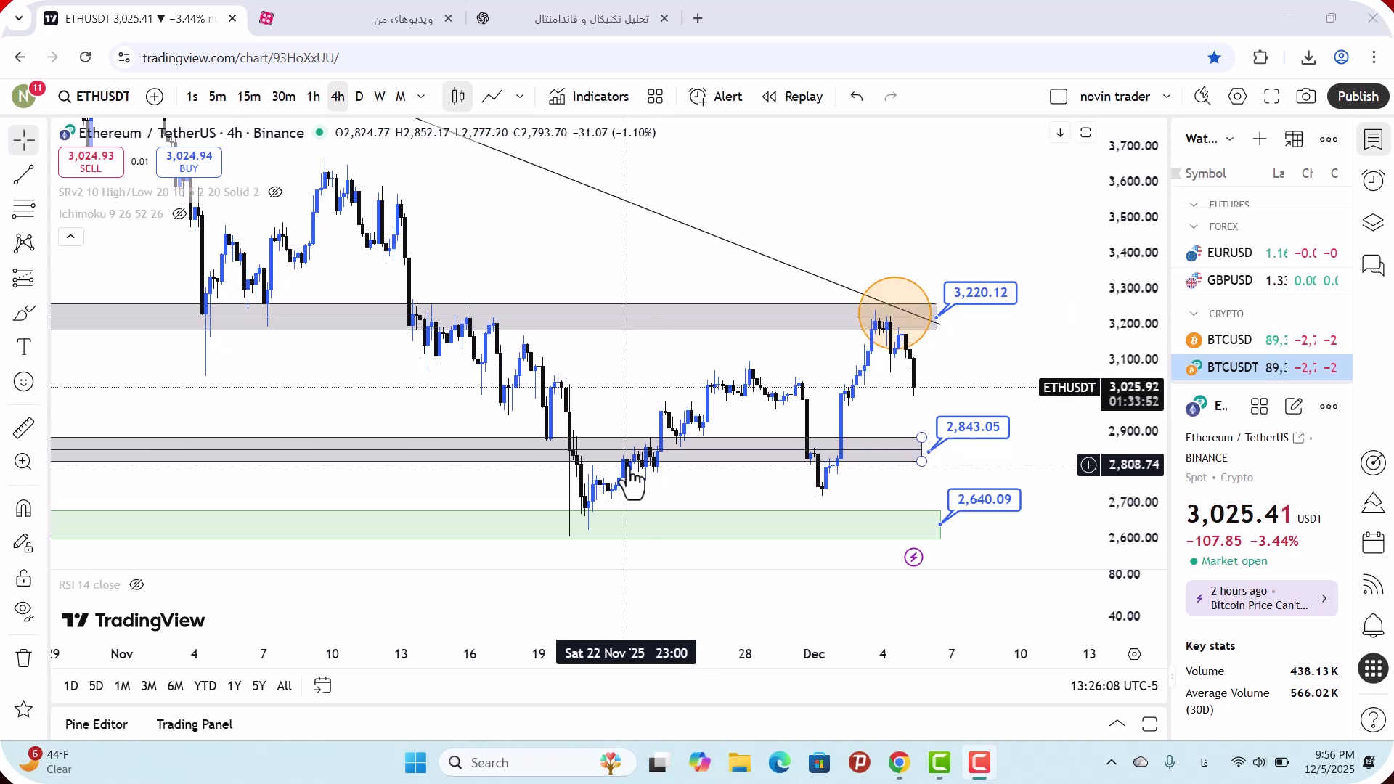Collapse the indicator legend arrow

click(70, 237)
